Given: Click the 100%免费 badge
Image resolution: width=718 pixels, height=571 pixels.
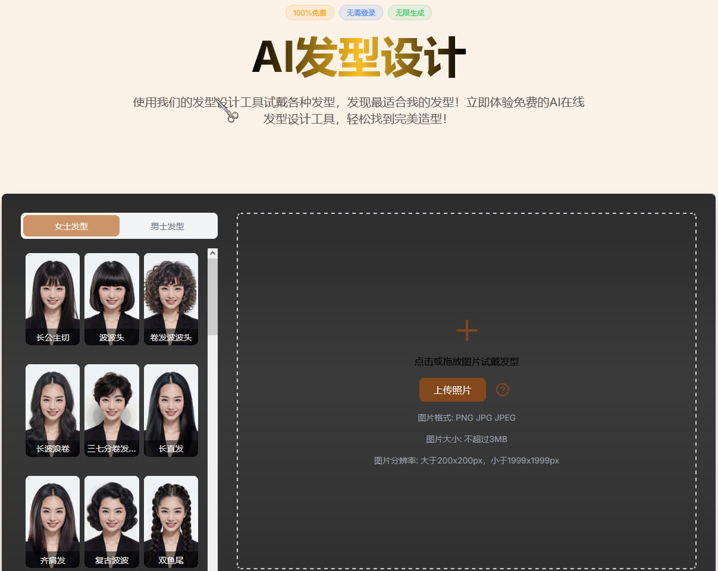Looking at the screenshot, I should [310, 12].
